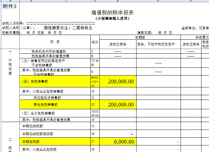Click the 200,000.00 value in row 12
The width and height of the screenshot is (209, 152).
[118, 105]
